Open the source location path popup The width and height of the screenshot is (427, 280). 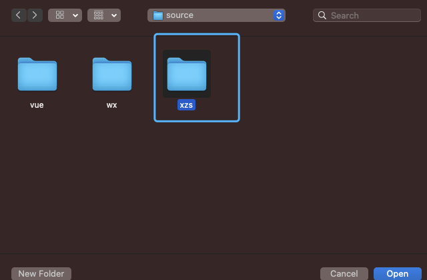coord(216,15)
